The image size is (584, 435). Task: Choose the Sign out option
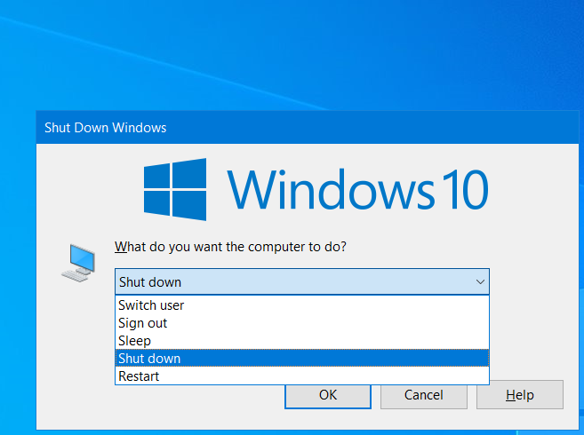point(302,323)
